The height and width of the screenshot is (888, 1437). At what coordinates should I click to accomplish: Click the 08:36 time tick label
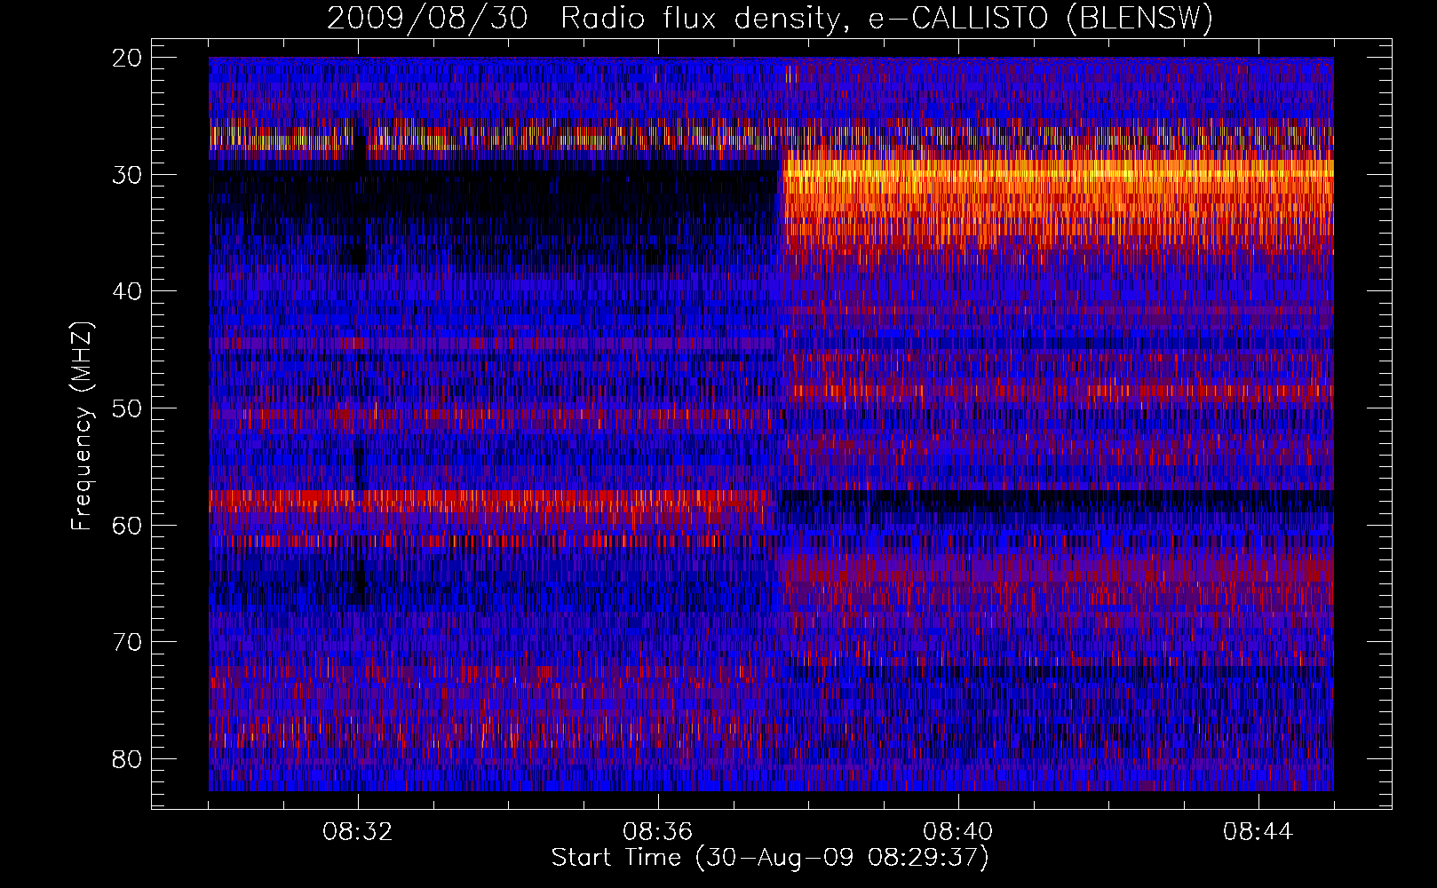[658, 832]
